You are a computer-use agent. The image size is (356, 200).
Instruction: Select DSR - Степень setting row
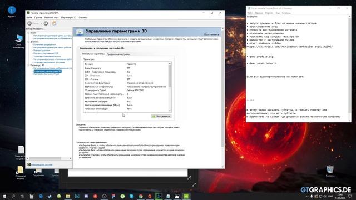(126, 79)
